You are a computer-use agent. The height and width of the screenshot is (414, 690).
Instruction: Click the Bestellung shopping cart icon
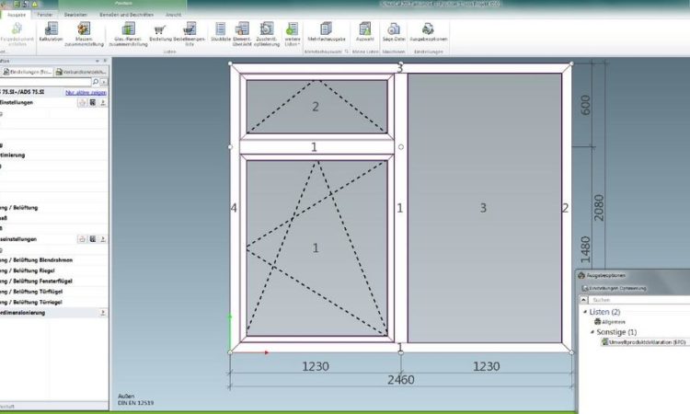[158, 33]
